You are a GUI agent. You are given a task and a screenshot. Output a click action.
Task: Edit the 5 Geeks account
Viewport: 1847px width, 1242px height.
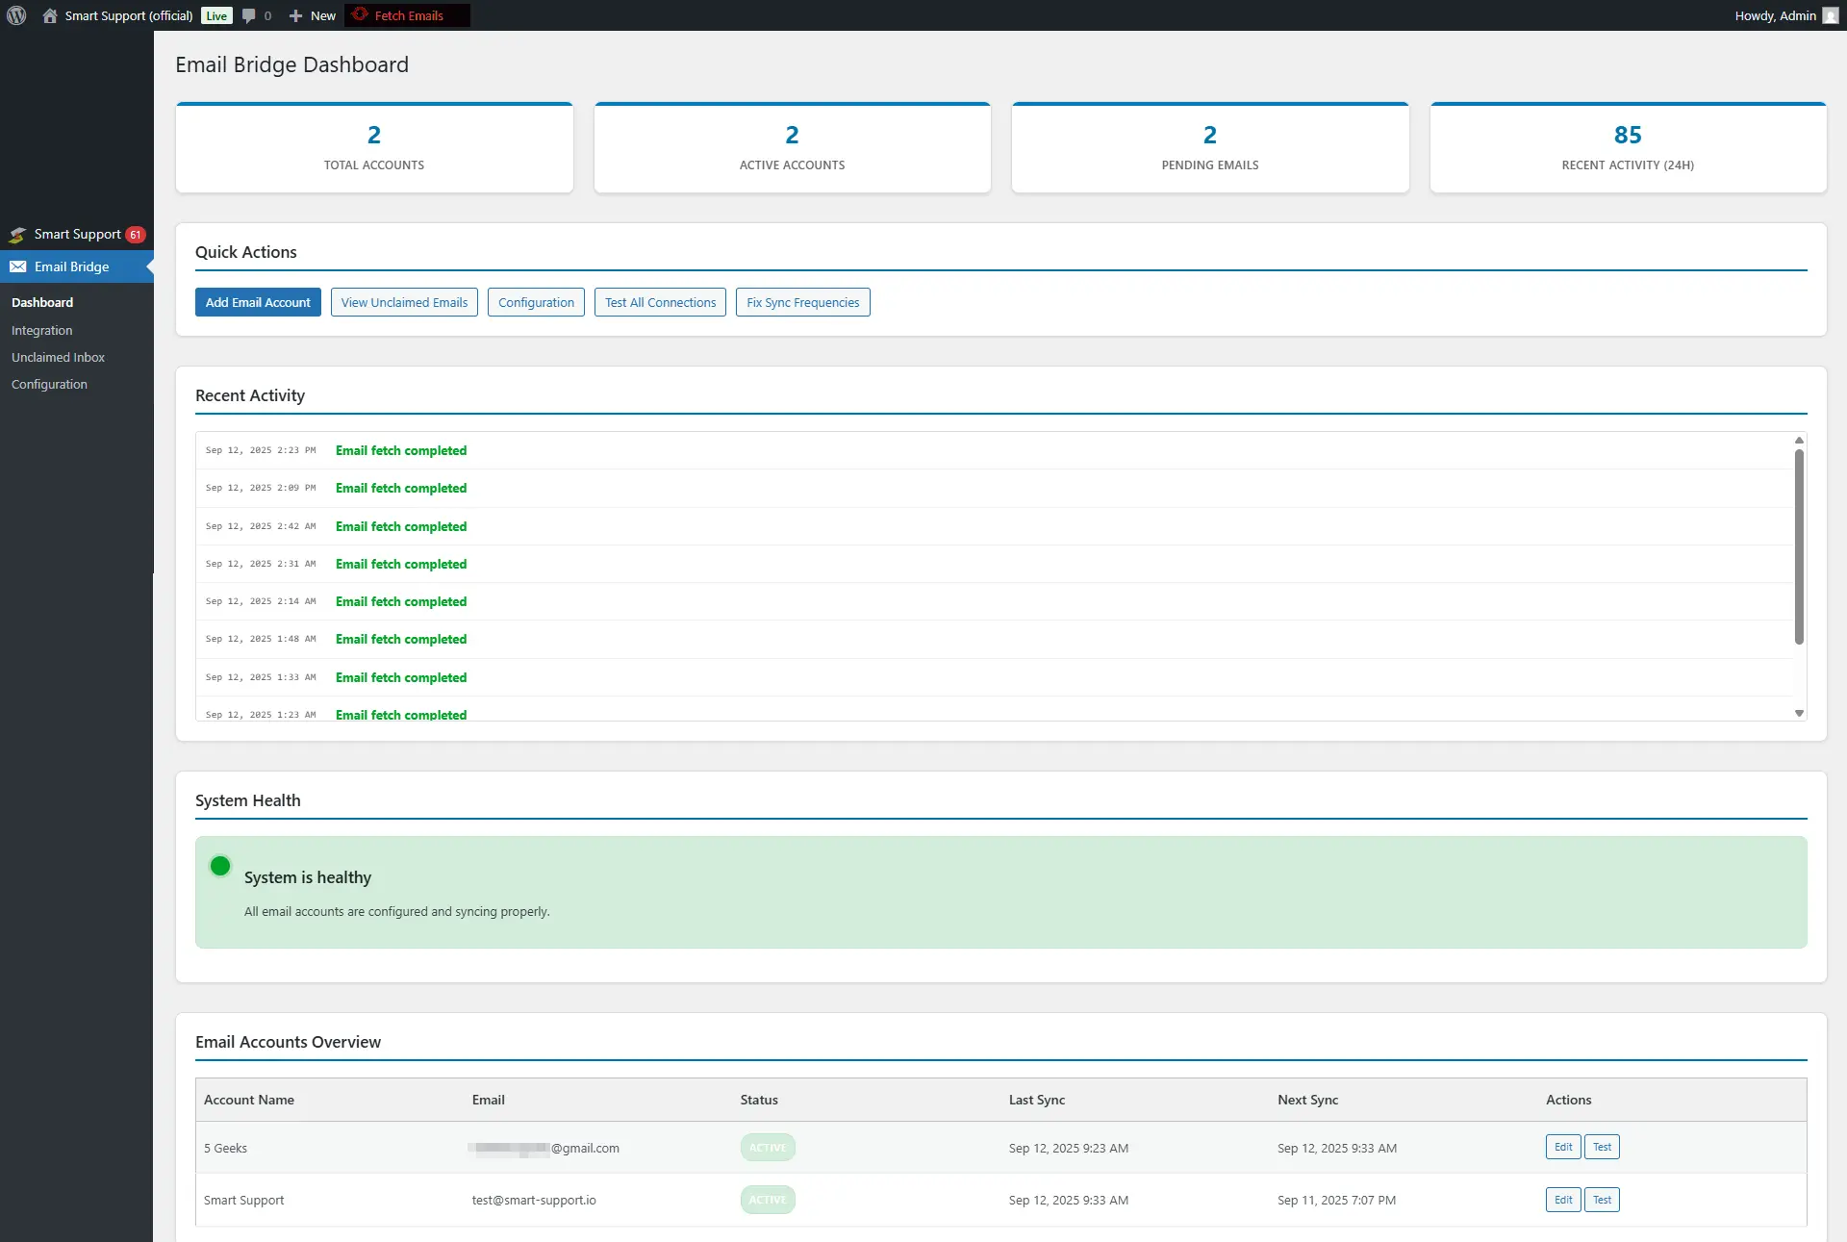coord(1563,1147)
